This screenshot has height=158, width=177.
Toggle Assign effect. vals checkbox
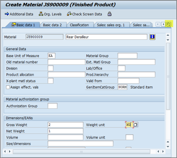point(8,87)
